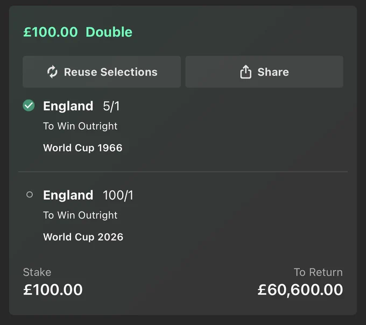Click the green checkmark beside England 5/1
The width and height of the screenshot is (366, 325).
29,105
